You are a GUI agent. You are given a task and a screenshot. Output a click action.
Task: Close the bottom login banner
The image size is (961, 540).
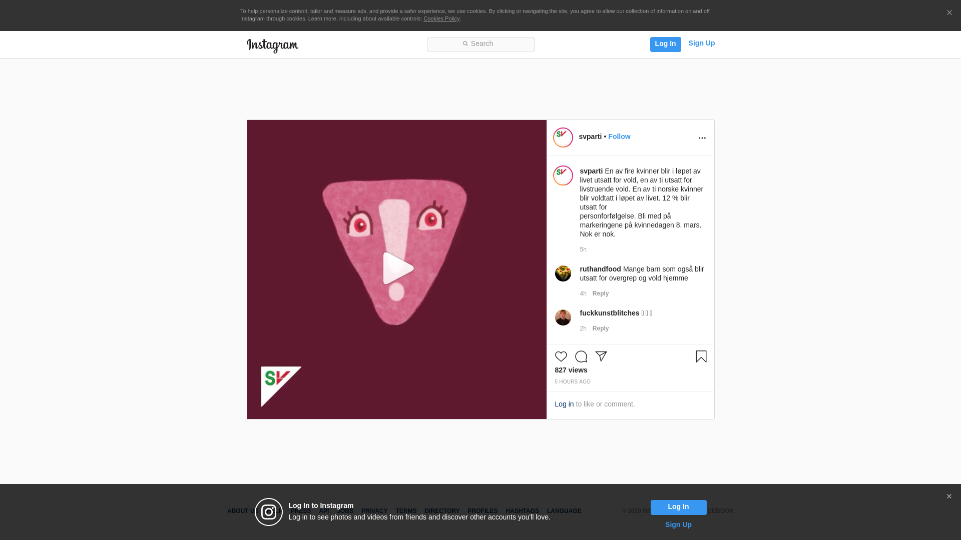949,496
